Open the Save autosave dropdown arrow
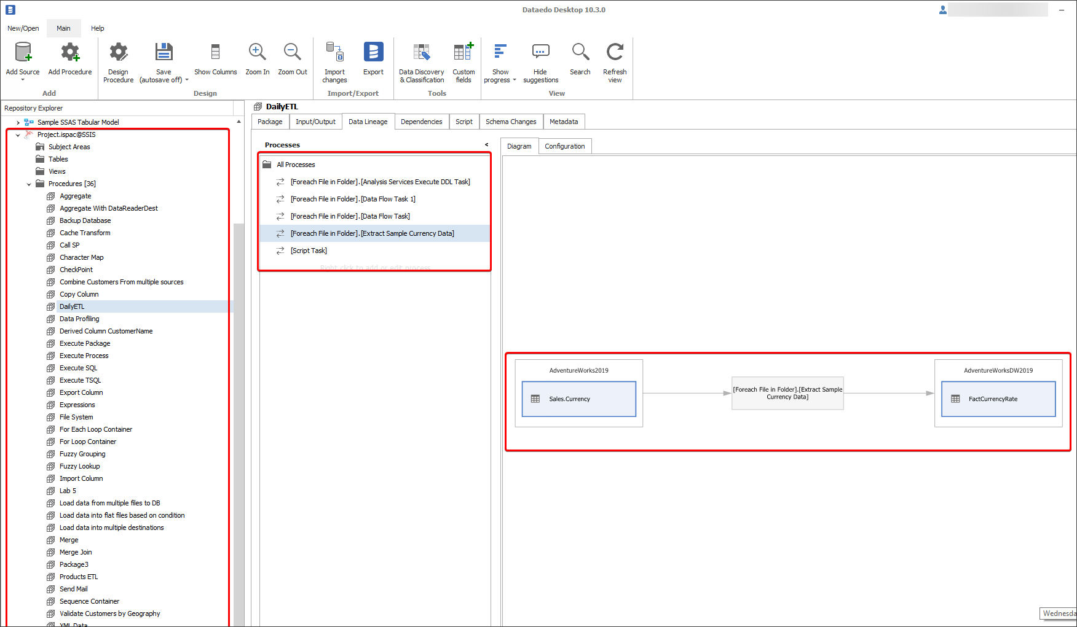 click(187, 80)
